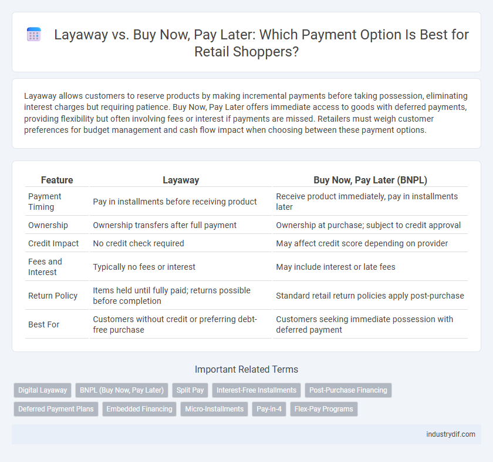Click the Buy Now, Pay Later (BNPL) header
493x462 pixels.
370,180
